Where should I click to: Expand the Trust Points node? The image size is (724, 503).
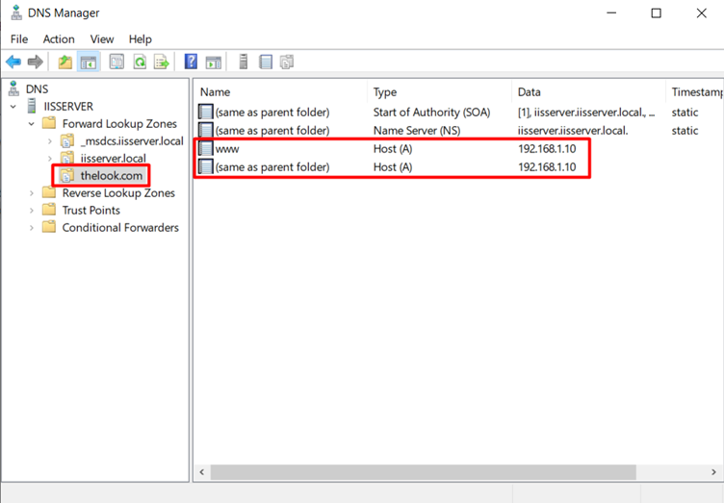[x=32, y=211]
